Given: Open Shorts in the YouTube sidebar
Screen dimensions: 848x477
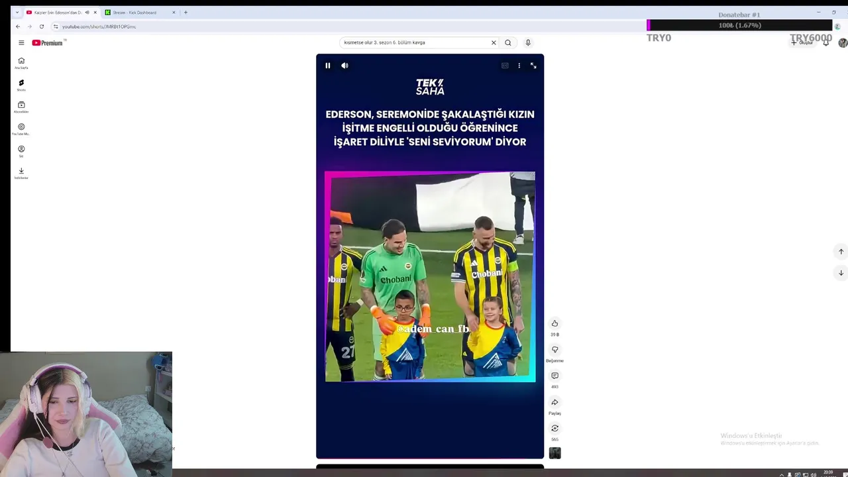Looking at the screenshot, I should [x=21, y=85].
